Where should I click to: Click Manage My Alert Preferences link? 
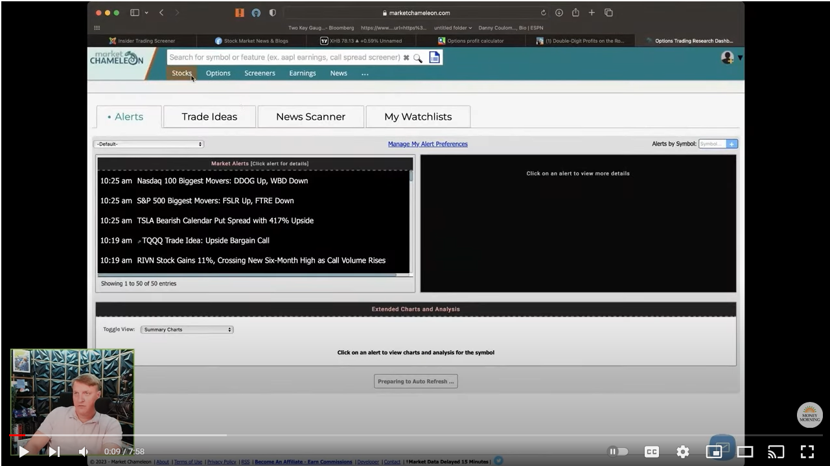point(428,144)
